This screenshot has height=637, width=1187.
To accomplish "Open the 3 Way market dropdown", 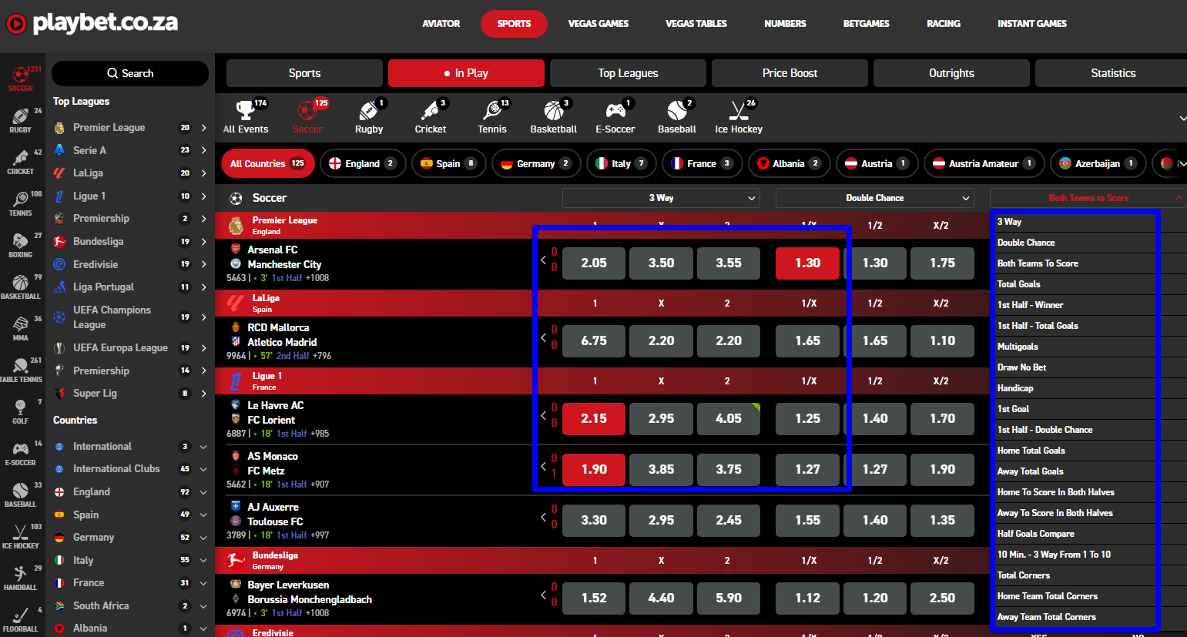I will (660, 198).
